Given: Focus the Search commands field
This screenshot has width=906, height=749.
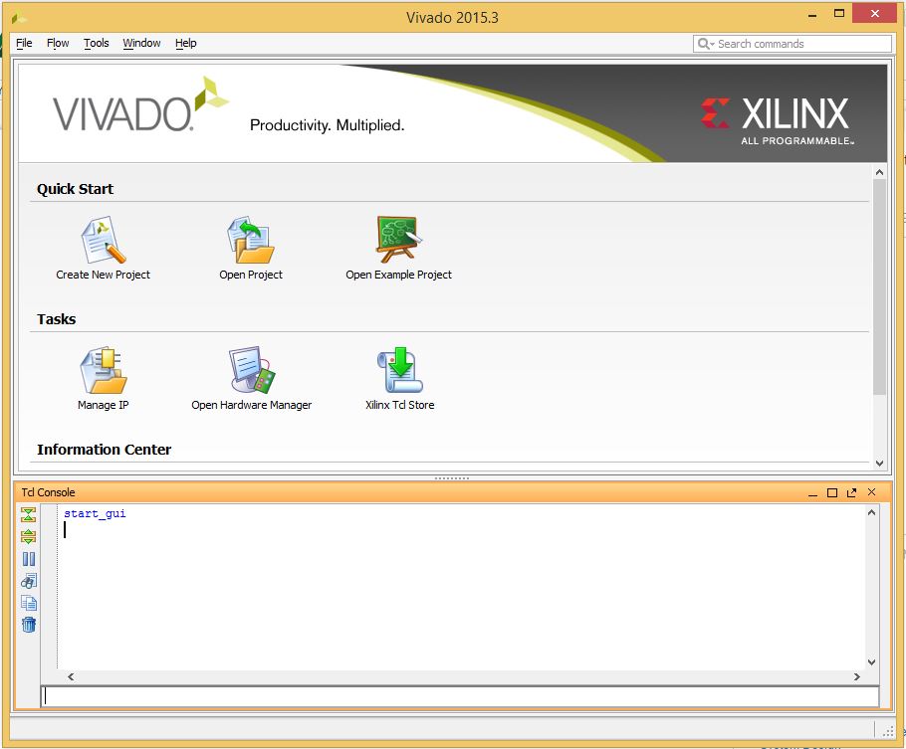Looking at the screenshot, I should [x=793, y=44].
